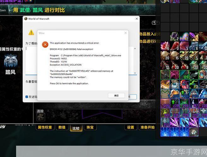Click the header text 用 武僧: 踏风 进行对比

pos(39,10)
